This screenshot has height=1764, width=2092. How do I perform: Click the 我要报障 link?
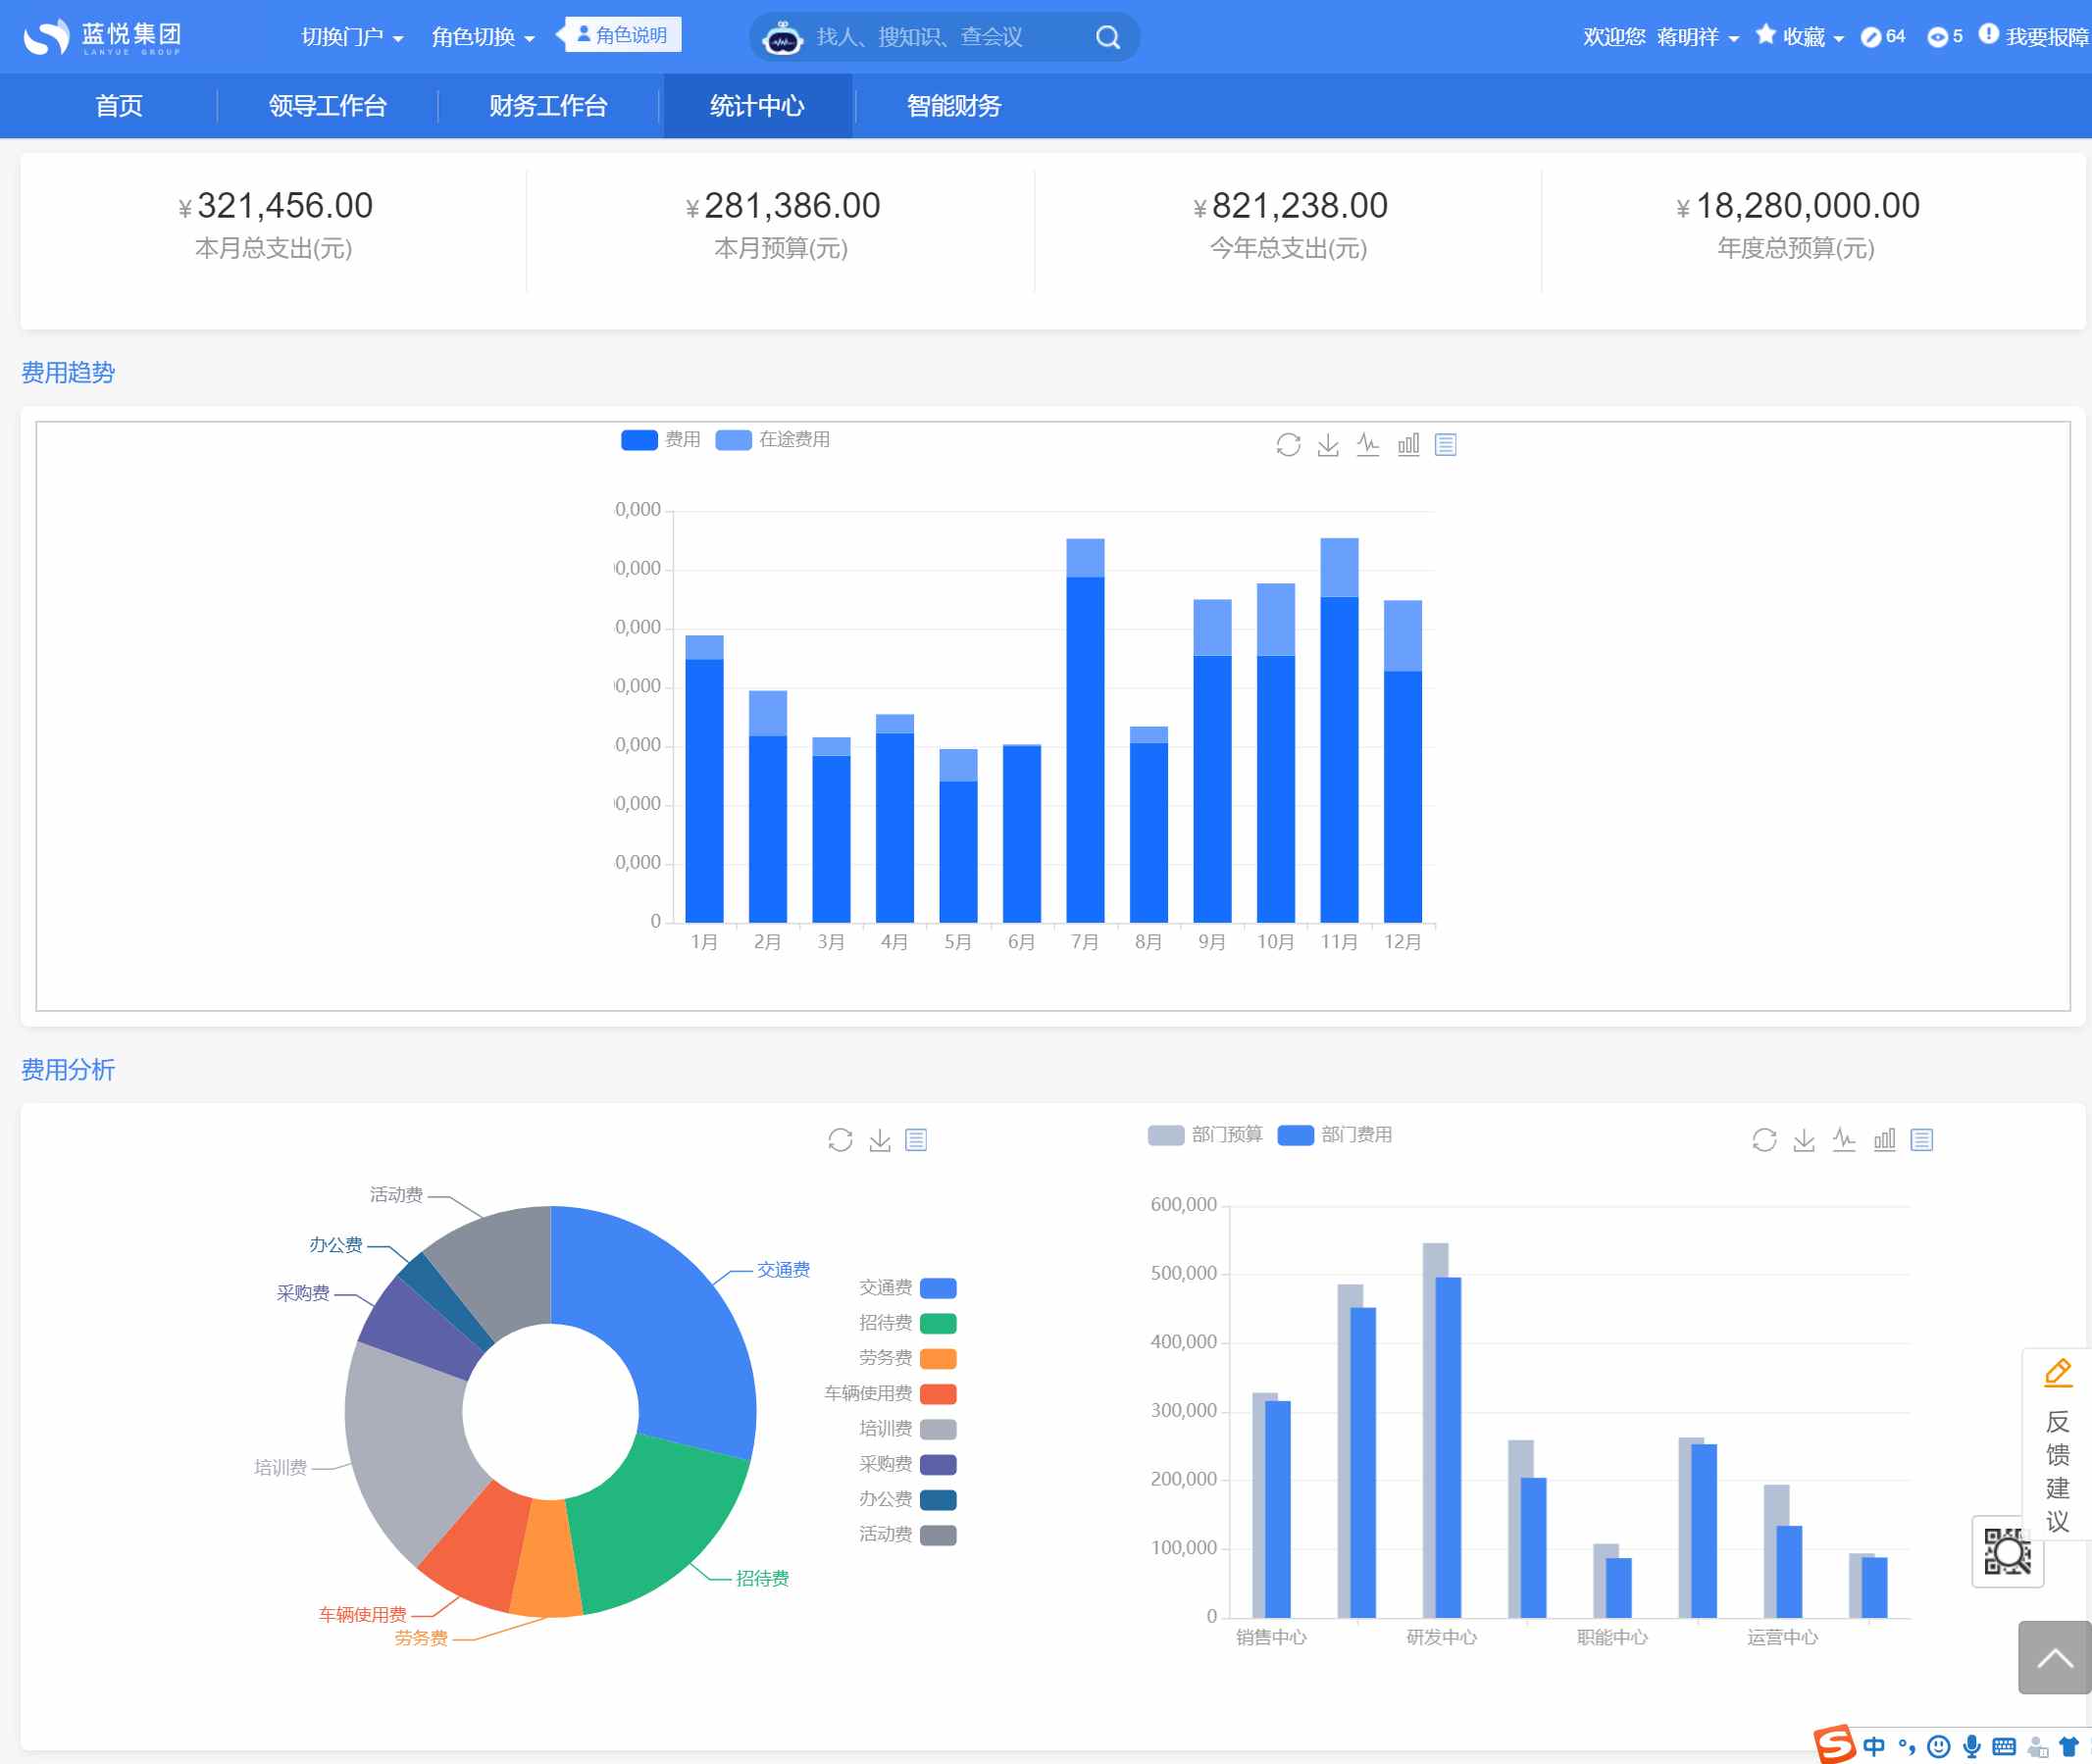click(2048, 37)
